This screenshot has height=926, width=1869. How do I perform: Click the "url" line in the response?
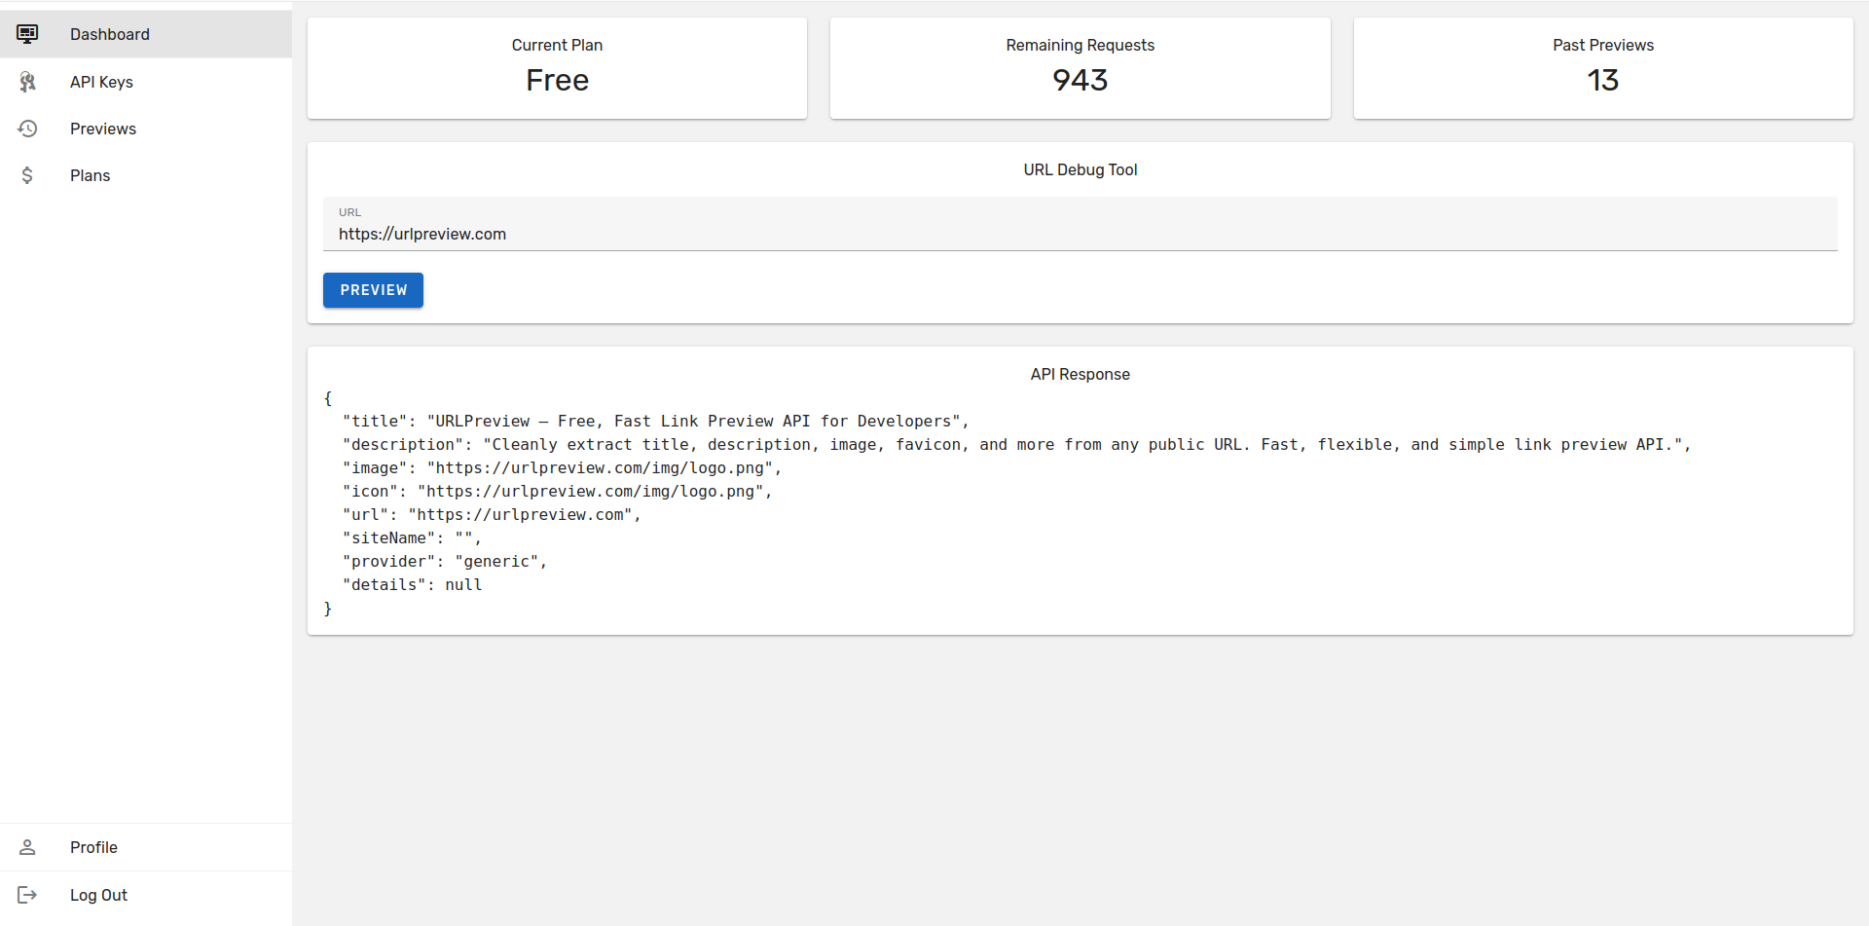492,514
